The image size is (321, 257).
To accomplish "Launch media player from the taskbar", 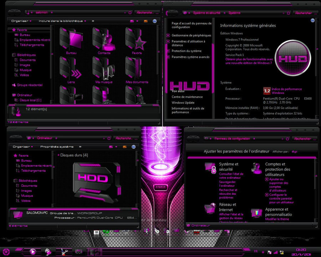I will click(x=33, y=251).
